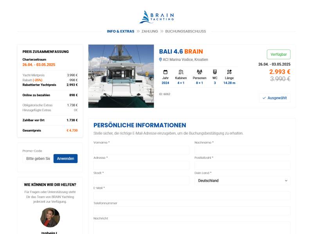313x234 pixels.
Task: Select the Rabatt (-25%) label
Action: click(32, 80)
